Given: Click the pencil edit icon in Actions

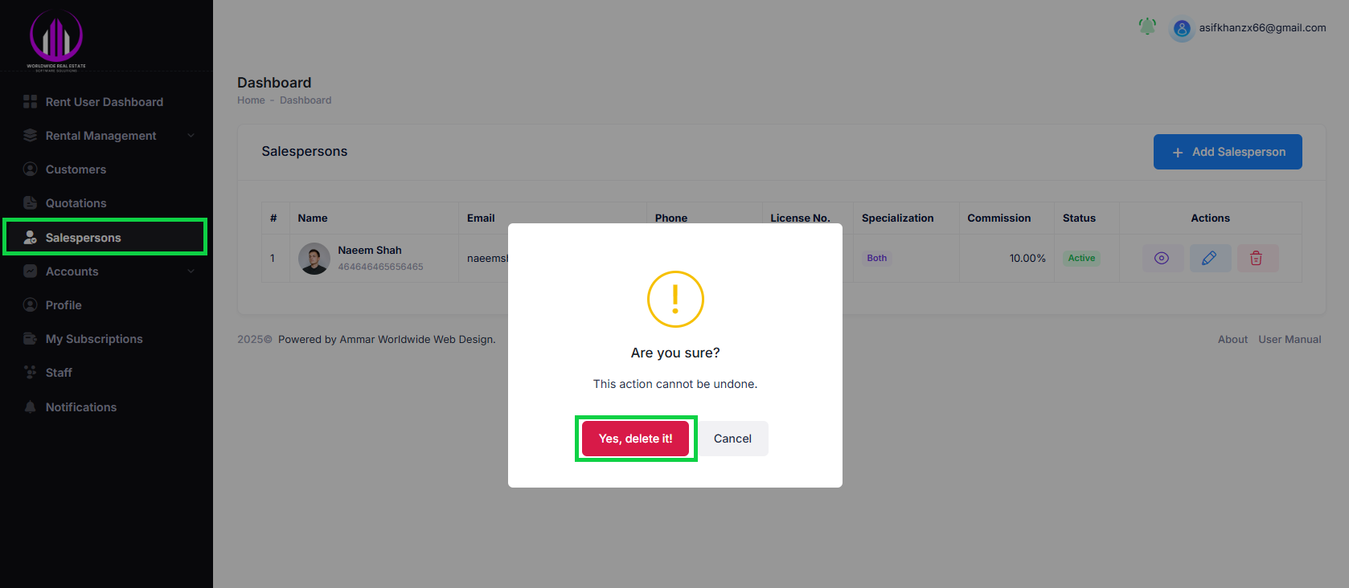Looking at the screenshot, I should (1209, 258).
